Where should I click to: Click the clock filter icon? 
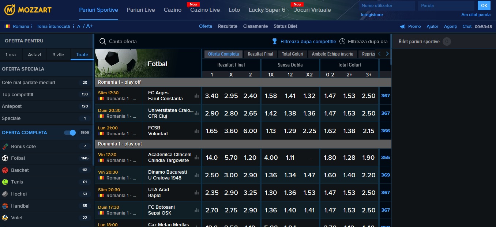point(342,41)
